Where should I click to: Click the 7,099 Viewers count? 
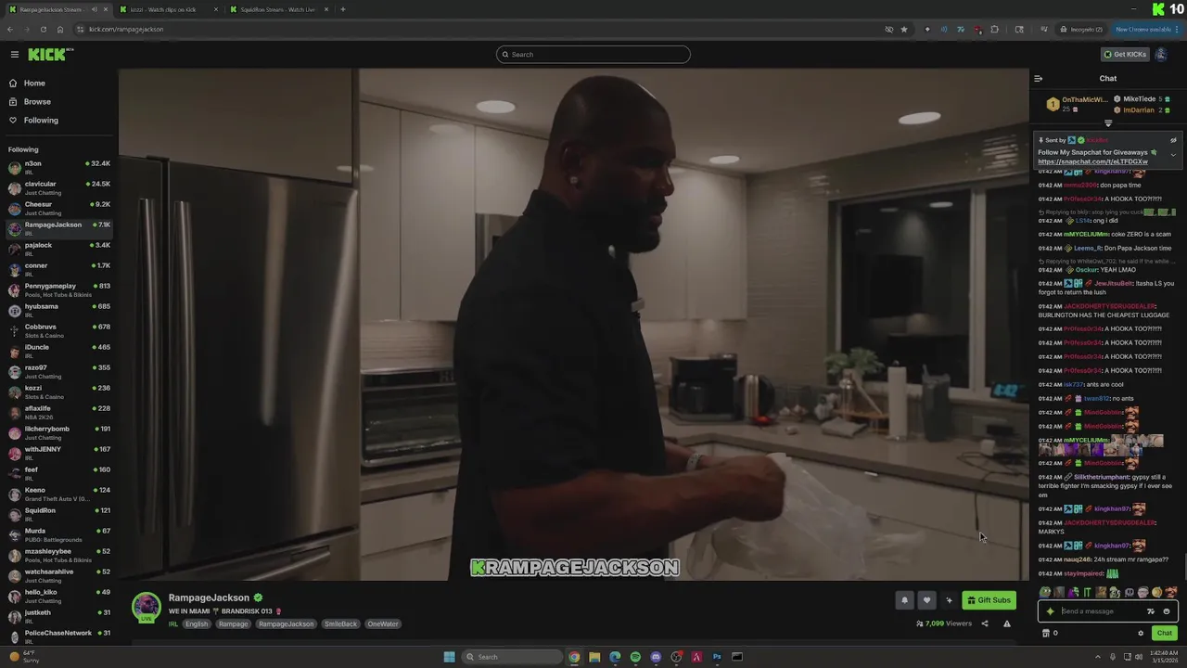944,623
